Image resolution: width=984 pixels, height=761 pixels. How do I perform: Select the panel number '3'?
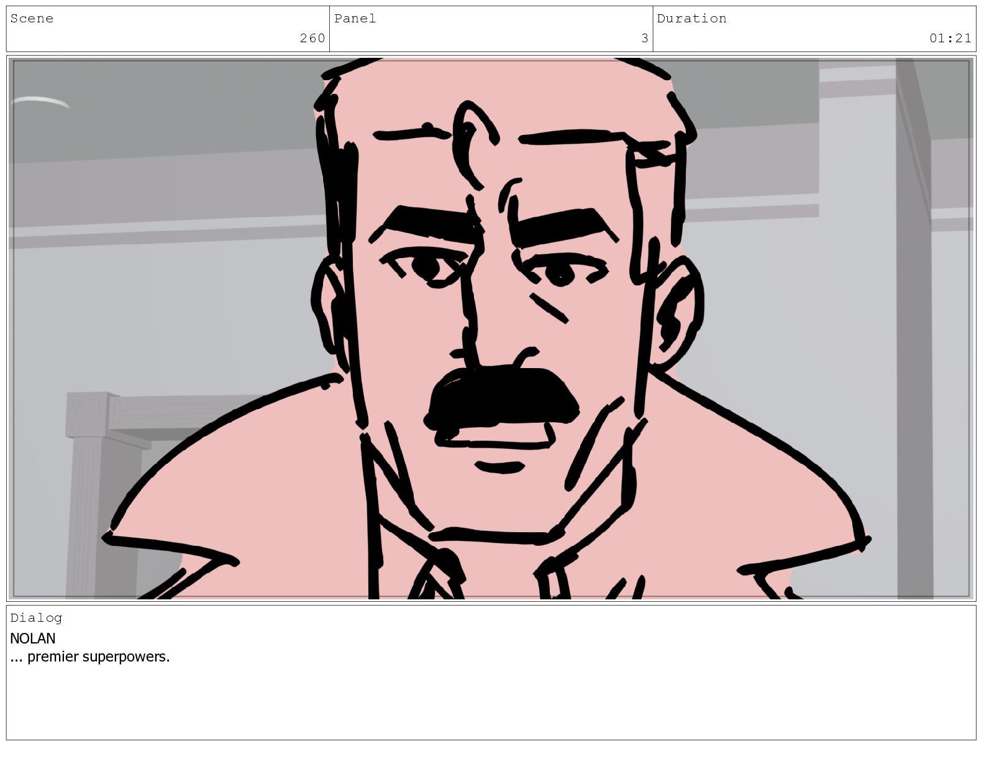coord(645,39)
